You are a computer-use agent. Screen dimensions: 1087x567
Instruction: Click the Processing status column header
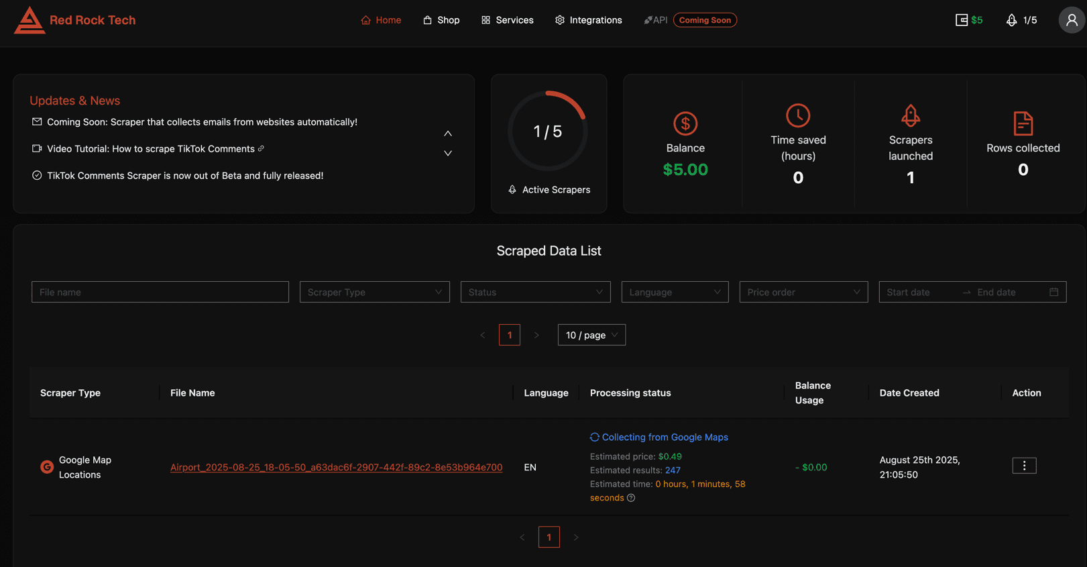click(x=630, y=393)
